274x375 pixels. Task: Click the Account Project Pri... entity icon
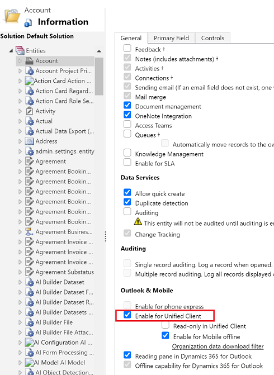click(30, 71)
